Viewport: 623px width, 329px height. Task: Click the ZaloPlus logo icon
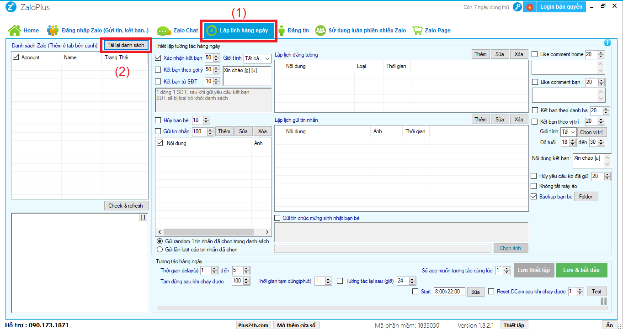[11, 7]
